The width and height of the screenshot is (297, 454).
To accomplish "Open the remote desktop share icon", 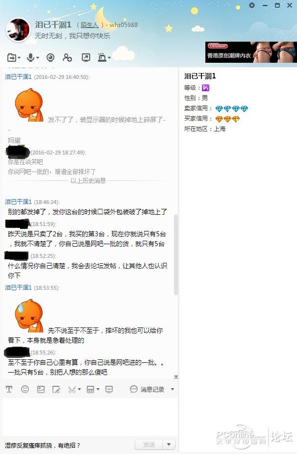I will coord(86,58).
